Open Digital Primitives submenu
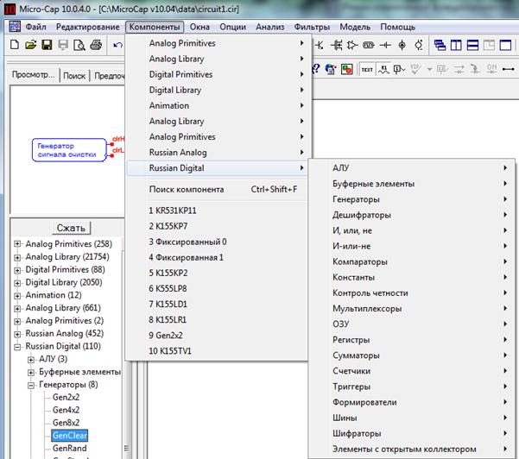519x459 pixels. pyautogui.click(x=217, y=74)
